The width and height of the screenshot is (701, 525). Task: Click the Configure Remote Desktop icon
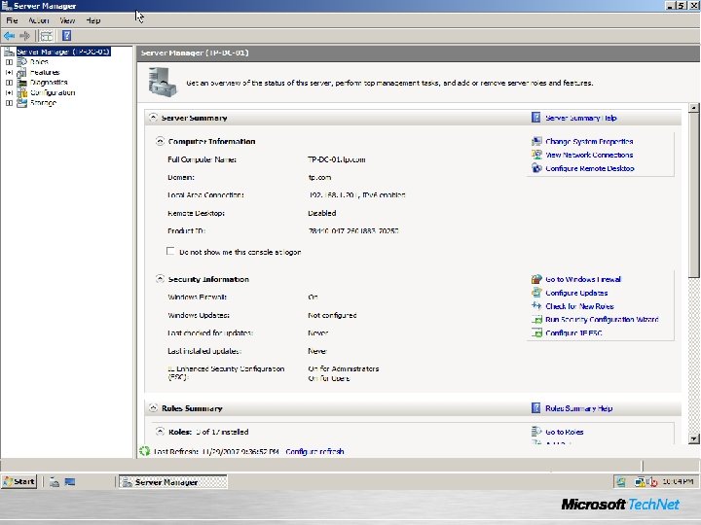tap(536, 168)
